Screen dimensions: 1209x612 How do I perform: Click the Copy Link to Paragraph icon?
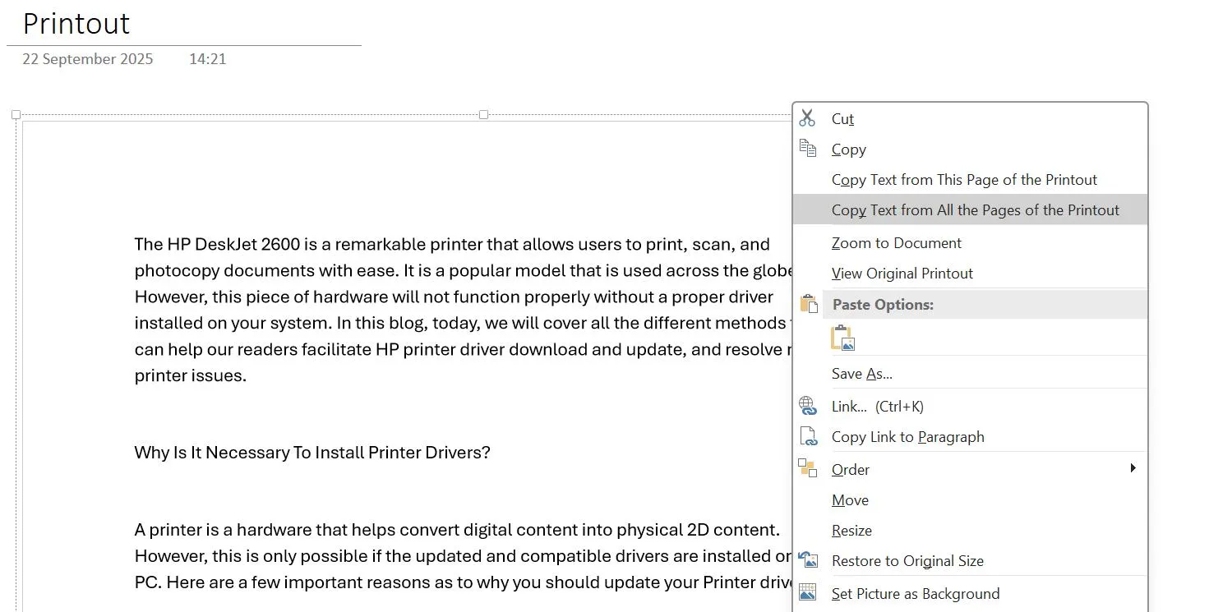pos(808,436)
